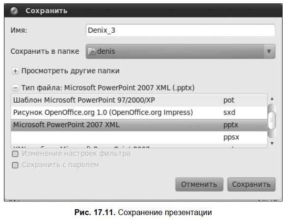Screen dimensions: 286x220
Task: Choose Microsoft PowerPoint 2007 XML row
Action: (x=139, y=125)
